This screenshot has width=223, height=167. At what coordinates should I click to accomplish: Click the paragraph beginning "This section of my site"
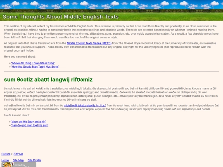coord(111,32)
